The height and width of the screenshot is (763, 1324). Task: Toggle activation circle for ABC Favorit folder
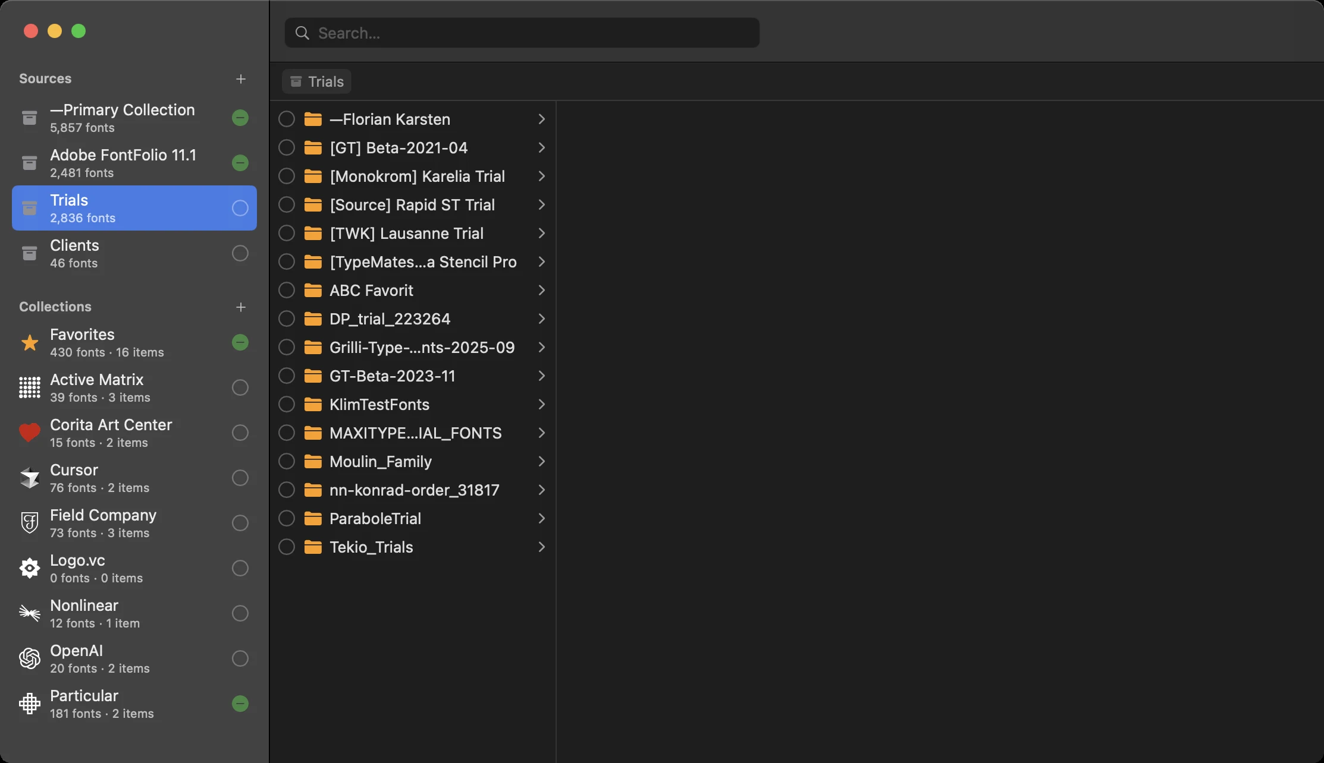click(287, 290)
